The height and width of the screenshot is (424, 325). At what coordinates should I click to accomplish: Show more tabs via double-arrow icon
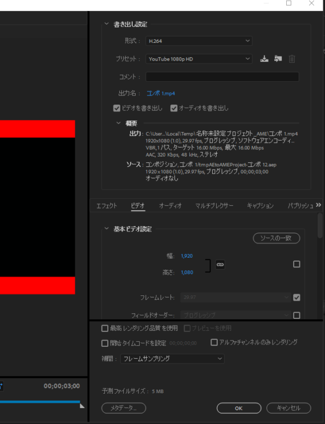[x=319, y=205]
